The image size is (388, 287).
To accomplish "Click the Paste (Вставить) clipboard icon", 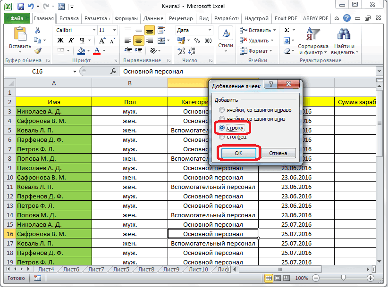I will [20, 35].
